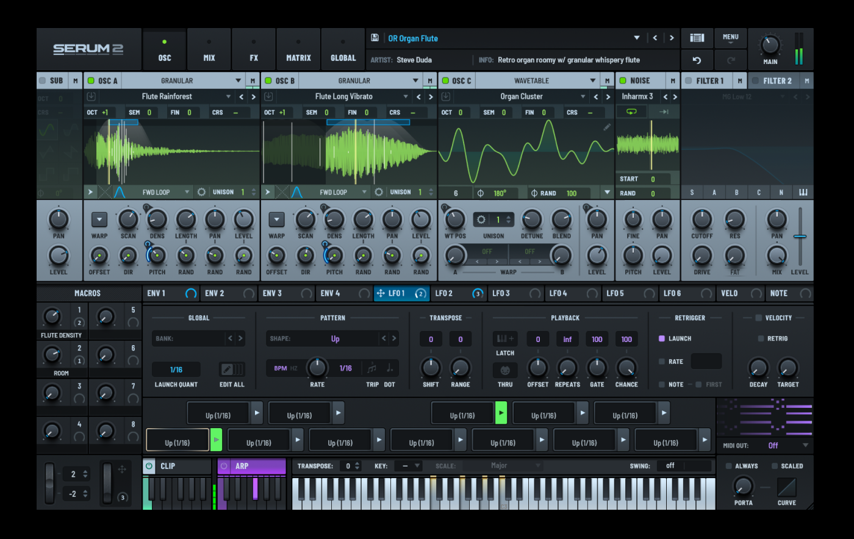
Task: Go to next preset with right arrow
Action: (672, 38)
